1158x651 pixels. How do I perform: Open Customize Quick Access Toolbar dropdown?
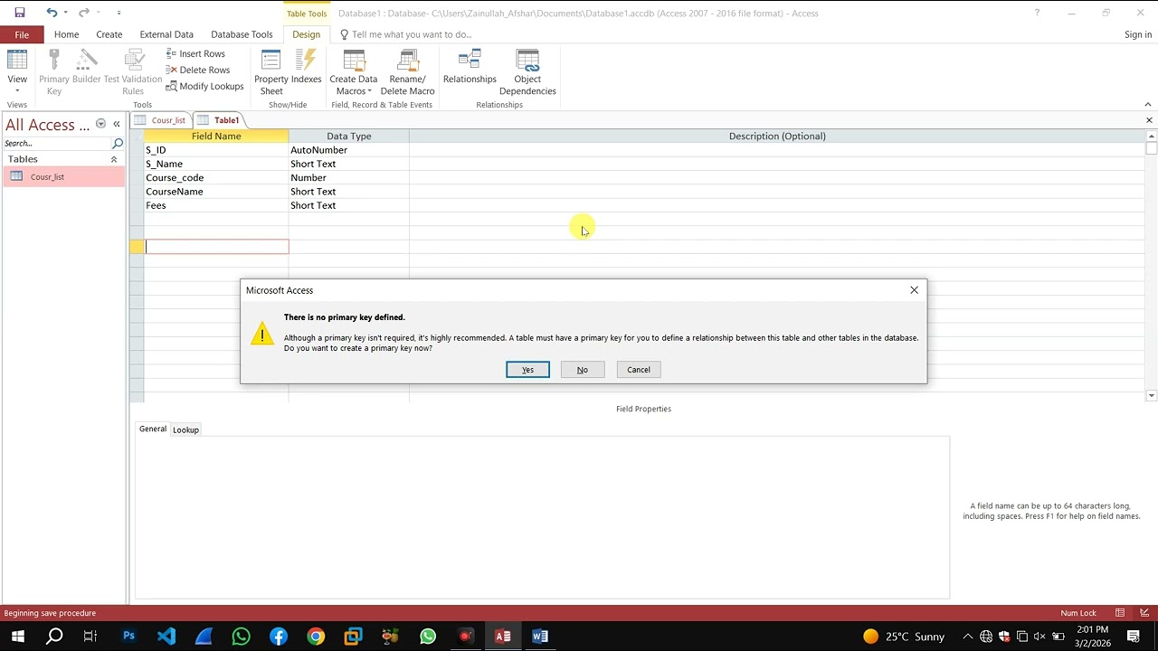coord(119,13)
